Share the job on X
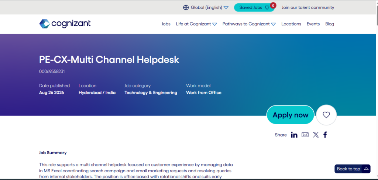This screenshot has width=378, height=180. [x=316, y=135]
